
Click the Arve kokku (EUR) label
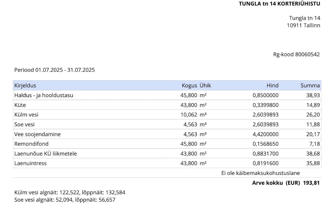(276, 183)
